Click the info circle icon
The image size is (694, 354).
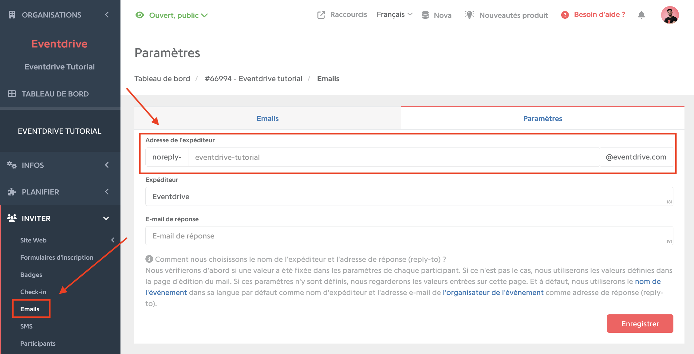tap(149, 259)
